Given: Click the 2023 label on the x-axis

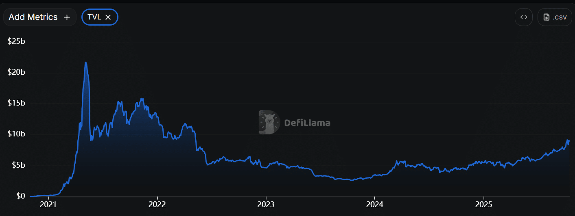Looking at the screenshot, I should pyautogui.click(x=266, y=204).
